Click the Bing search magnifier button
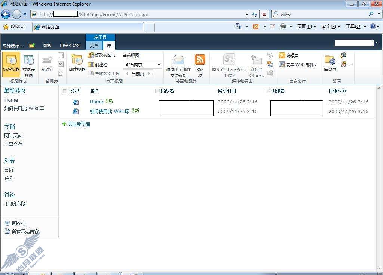Screen dimensions: 383x275 point(371,14)
